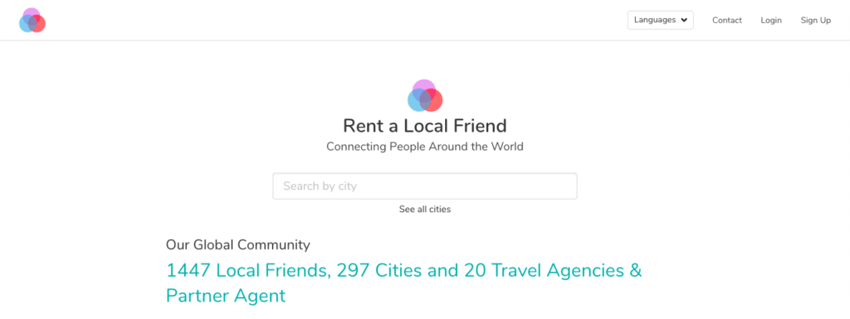Click the pink circle in the header logo
850x319 pixels.
click(32, 13)
